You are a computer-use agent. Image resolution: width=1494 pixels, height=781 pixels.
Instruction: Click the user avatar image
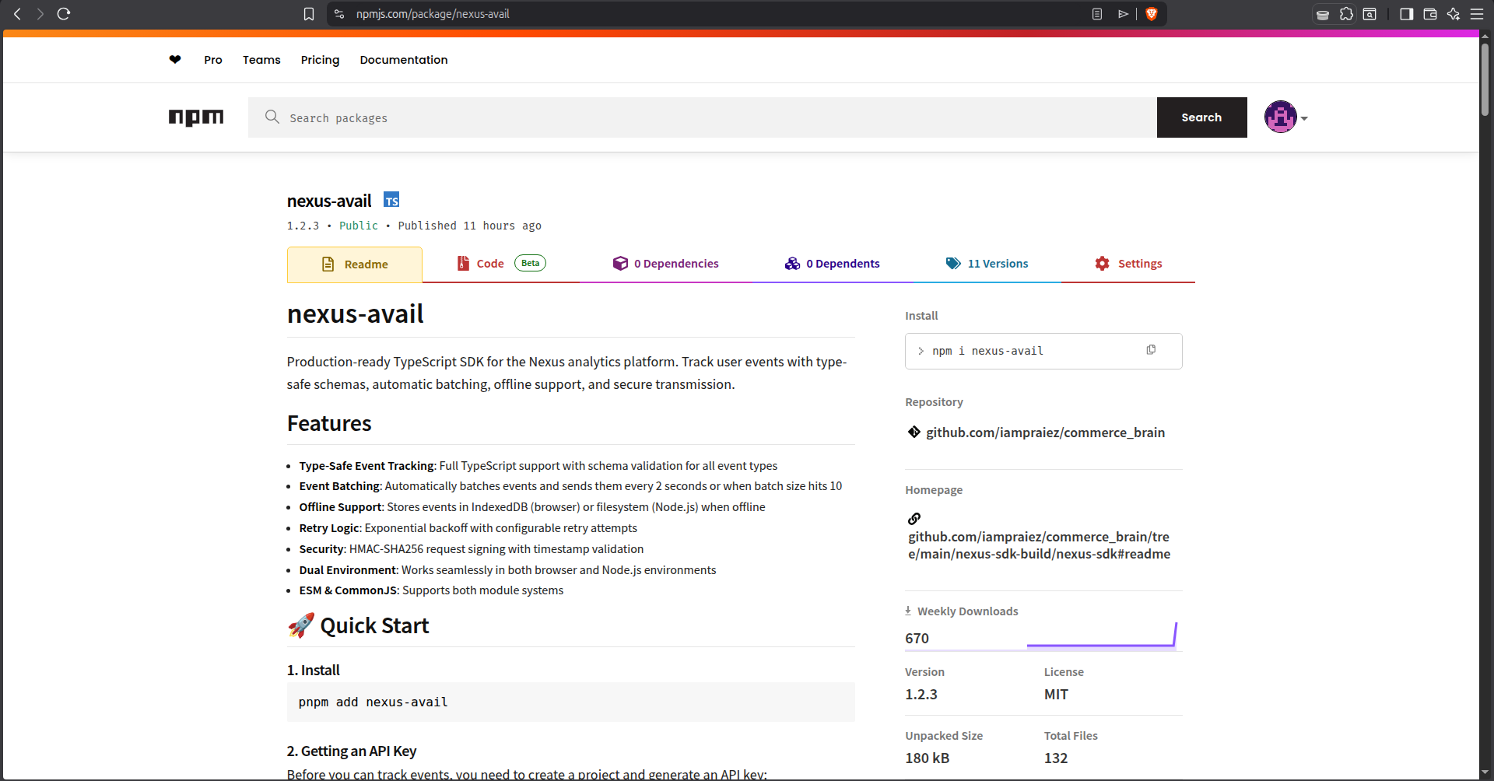click(x=1280, y=117)
